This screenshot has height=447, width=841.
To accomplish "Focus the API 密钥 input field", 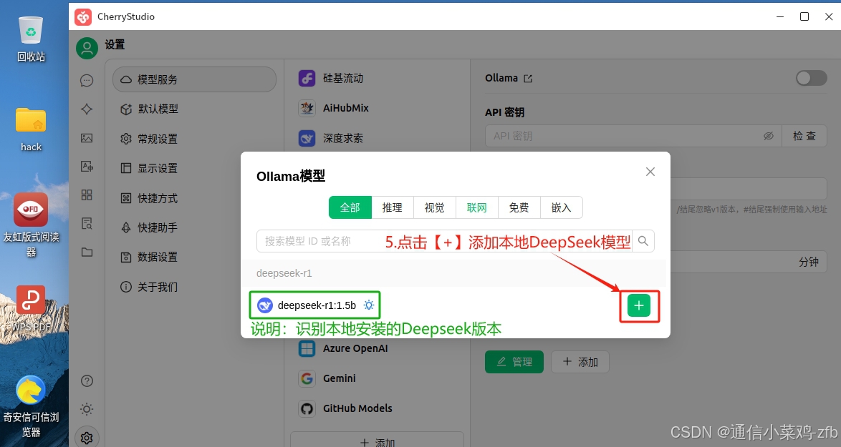I will 633,136.
